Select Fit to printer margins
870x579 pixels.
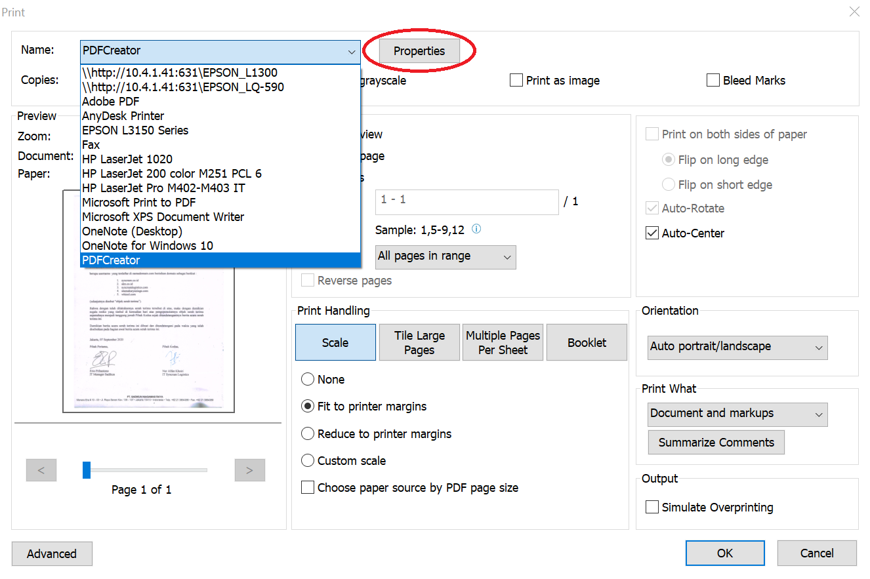308,407
